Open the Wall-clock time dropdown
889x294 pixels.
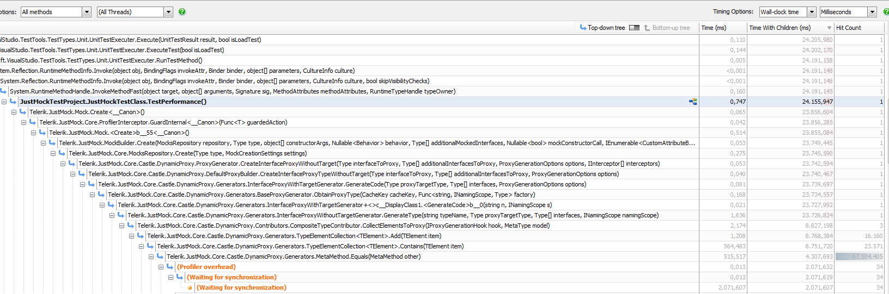(812, 12)
